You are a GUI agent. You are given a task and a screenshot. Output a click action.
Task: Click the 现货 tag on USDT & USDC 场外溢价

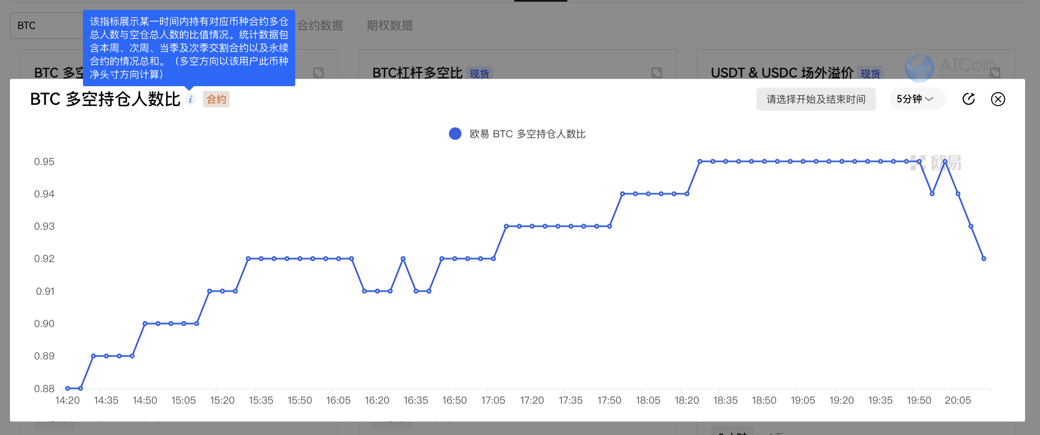point(870,73)
